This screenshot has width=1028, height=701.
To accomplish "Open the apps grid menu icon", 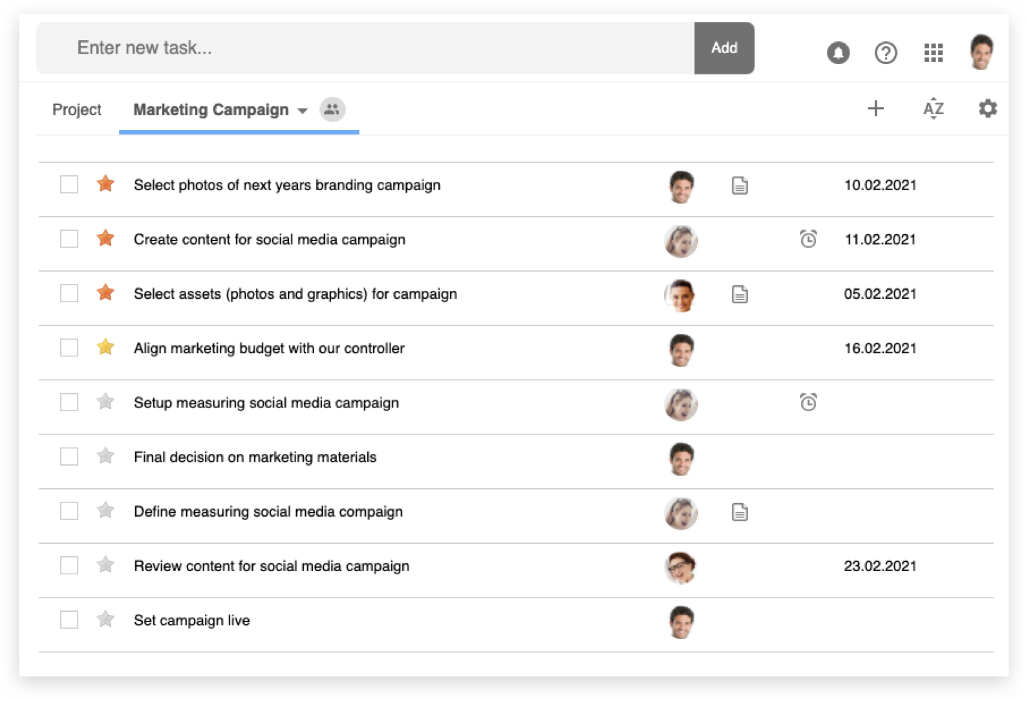I will (x=933, y=52).
